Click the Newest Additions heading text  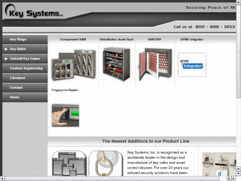tap(146, 141)
